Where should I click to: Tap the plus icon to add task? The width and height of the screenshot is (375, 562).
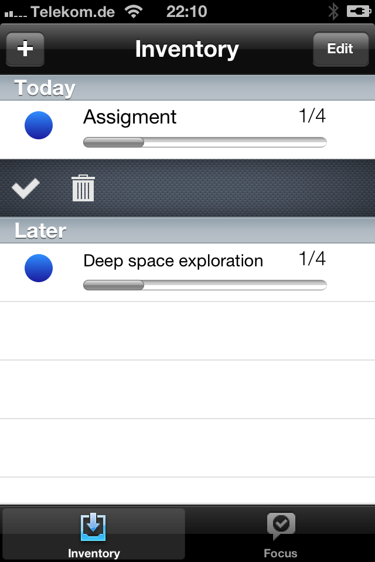point(25,49)
